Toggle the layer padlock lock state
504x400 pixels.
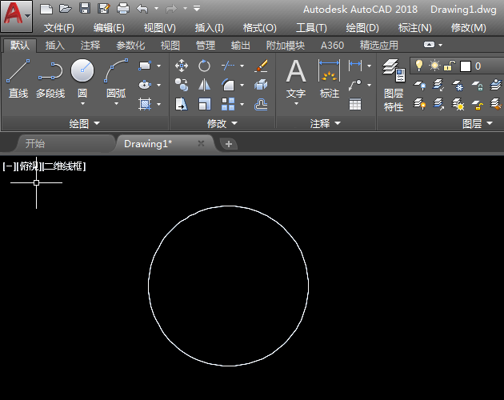(450, 66)
